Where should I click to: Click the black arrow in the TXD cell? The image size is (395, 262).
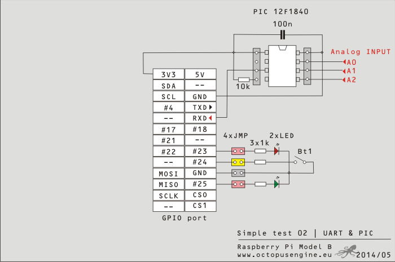click(x=210, y=107)
